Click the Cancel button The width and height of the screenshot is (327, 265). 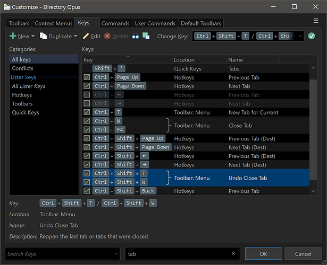pos(303,253)
